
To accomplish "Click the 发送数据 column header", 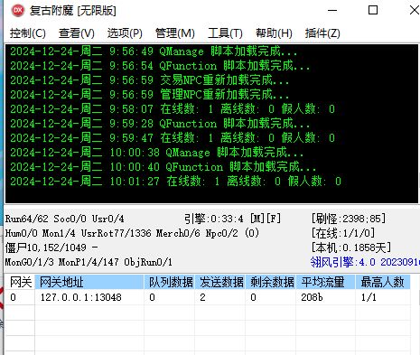I will tap(220, 282).
